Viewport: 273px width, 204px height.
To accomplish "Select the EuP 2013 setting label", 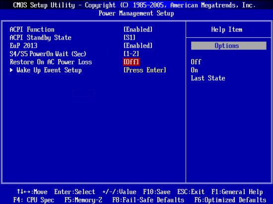I will [23, 46].
